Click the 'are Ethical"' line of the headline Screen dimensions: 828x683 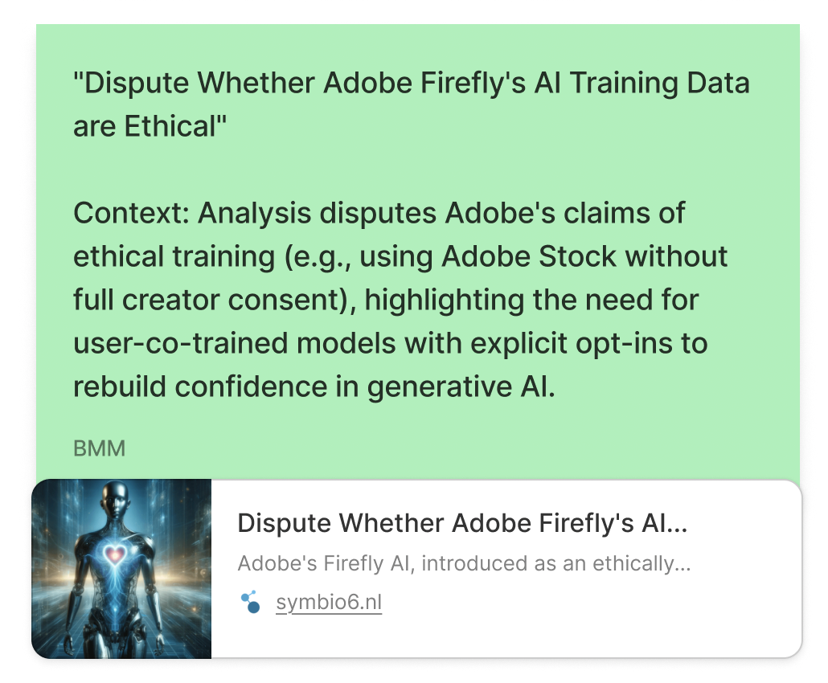[150, 127]
